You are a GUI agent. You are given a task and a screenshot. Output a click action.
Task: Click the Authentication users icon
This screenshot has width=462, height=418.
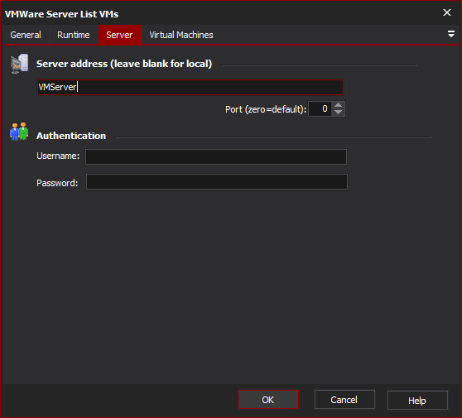(x=19, y=132)
